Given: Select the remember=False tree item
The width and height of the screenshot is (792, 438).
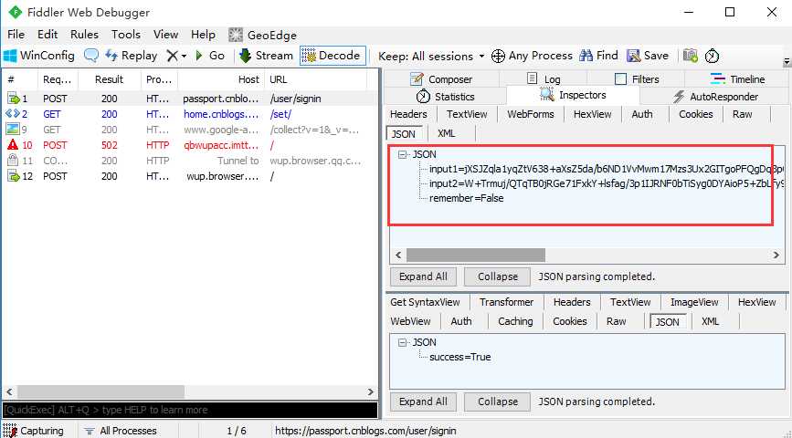Looking at the screenshot, I should point(466,198).
